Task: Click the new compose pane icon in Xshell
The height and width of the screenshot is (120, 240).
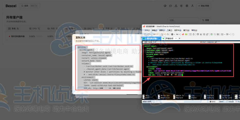Action: pyautogui.click(x=211, y=34)
